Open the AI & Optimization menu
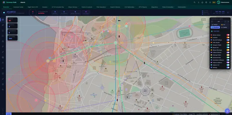This screenshot has height=115, width=232. [x=130, y=7]
